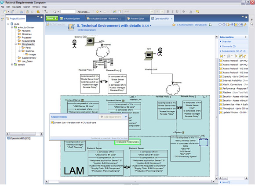Click the sidebar refresh link icon

coord(244,56)
